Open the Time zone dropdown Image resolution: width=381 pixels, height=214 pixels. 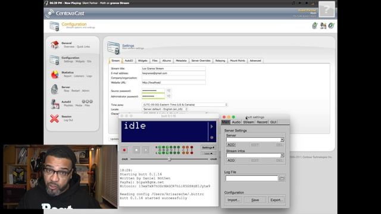(185, 105)
